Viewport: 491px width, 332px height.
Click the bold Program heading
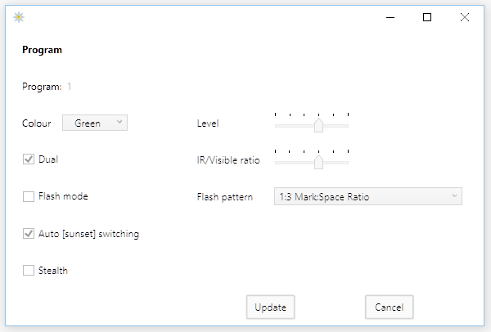[x=42, y=50]
